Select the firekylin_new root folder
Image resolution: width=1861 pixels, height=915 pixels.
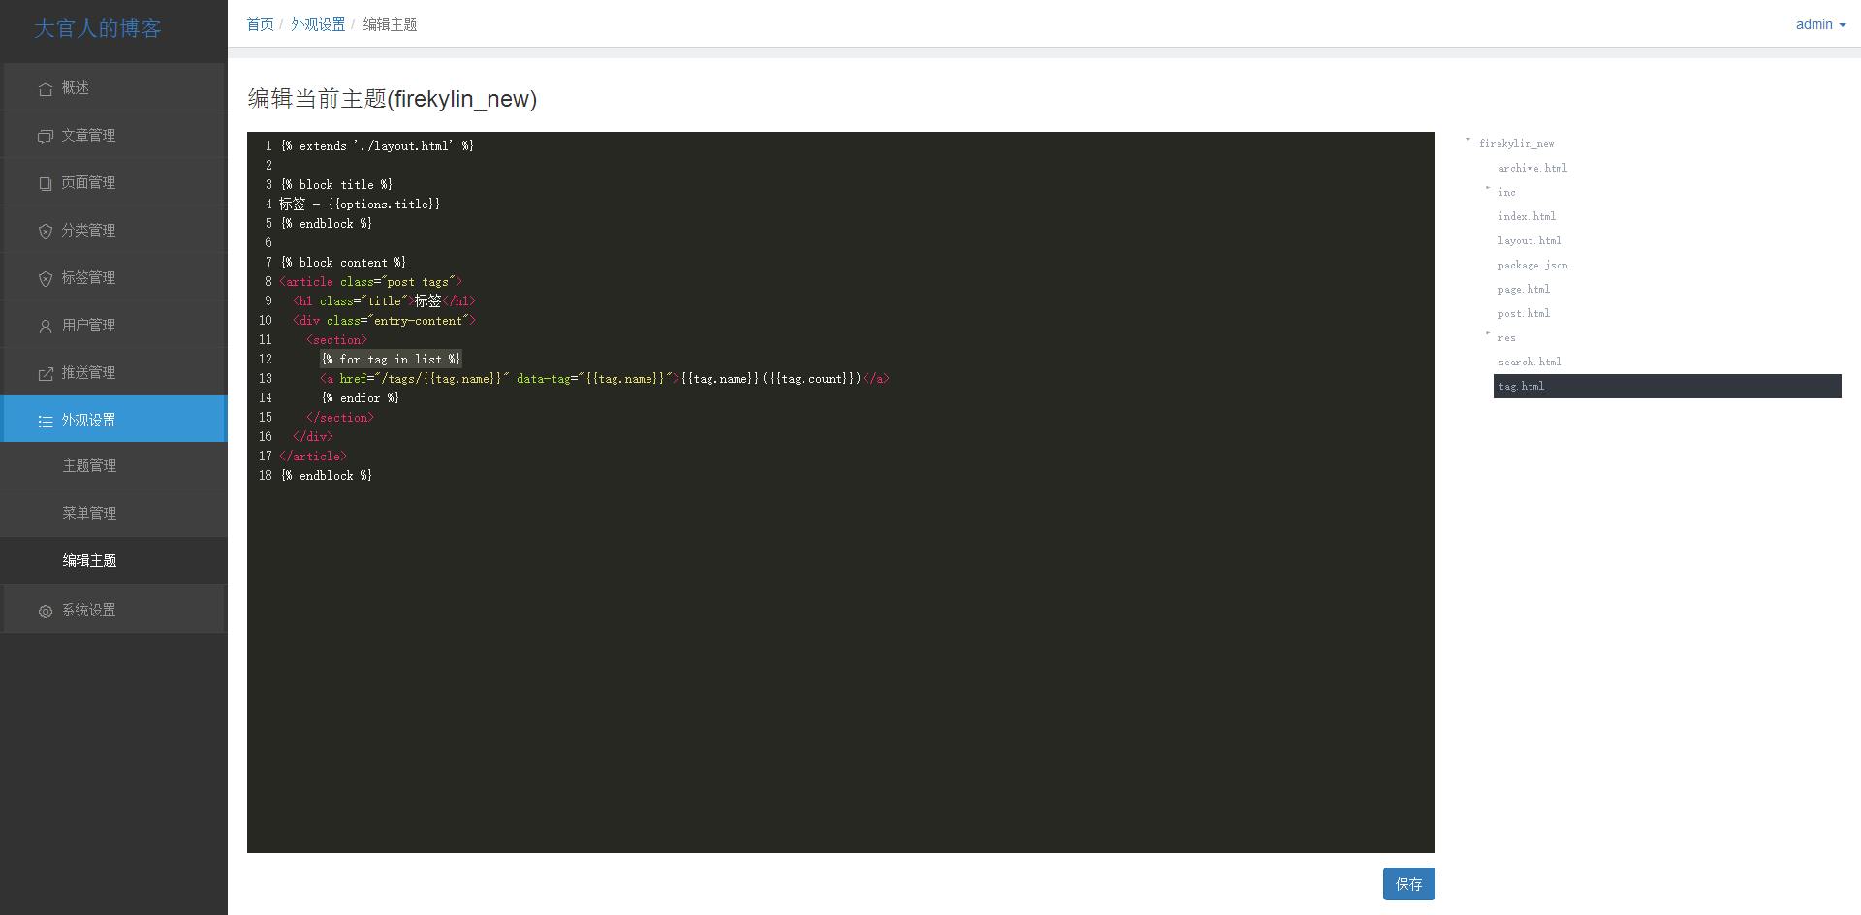tap(1516, 143)
